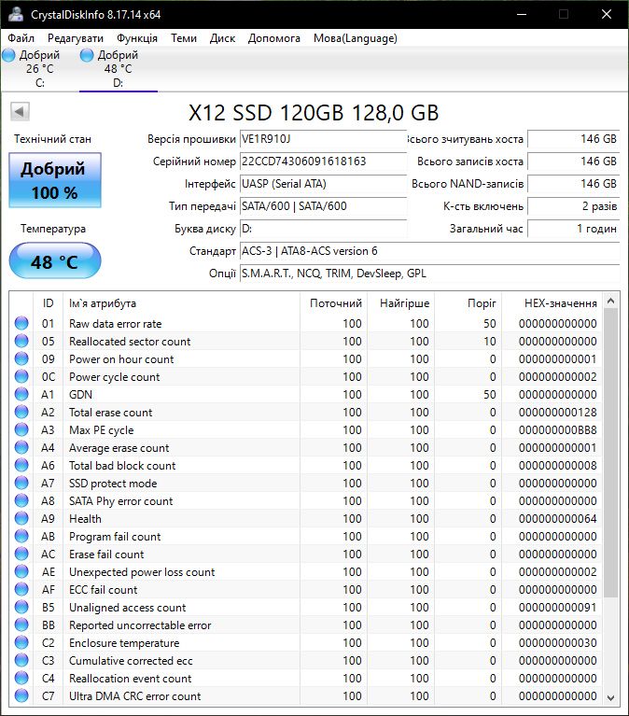Click the total NAND writes value 146 GB

573,184
